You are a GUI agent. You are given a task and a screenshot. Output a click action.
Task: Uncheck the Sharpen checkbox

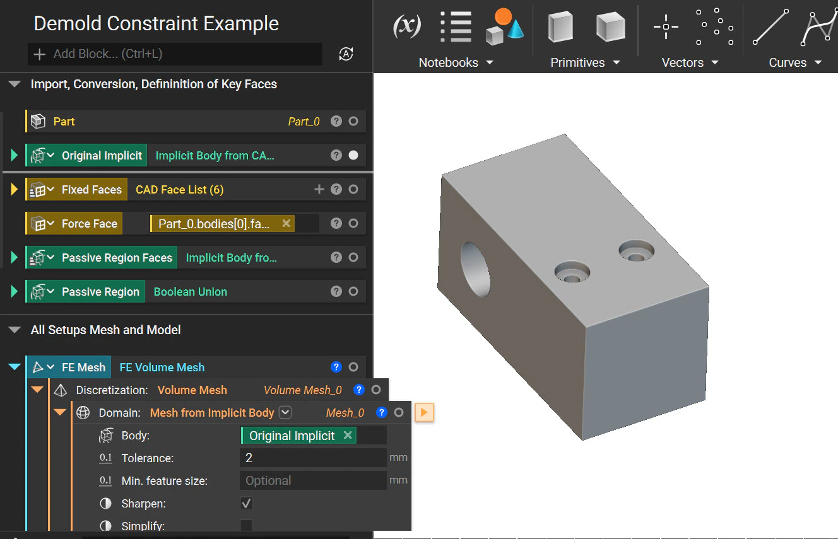click(246, 503)
